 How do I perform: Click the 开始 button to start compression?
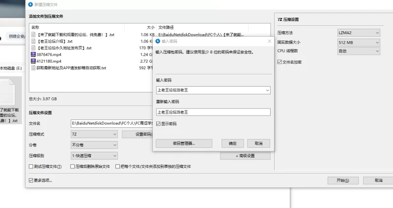pos(343,180)
